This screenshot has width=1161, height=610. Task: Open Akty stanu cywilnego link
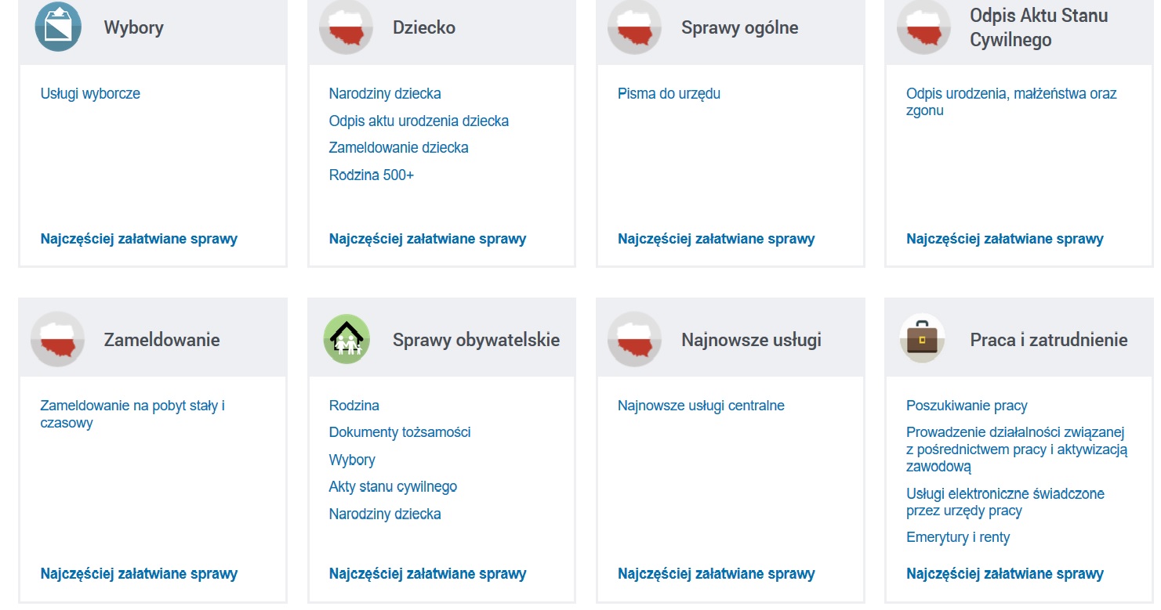(393, 487)
